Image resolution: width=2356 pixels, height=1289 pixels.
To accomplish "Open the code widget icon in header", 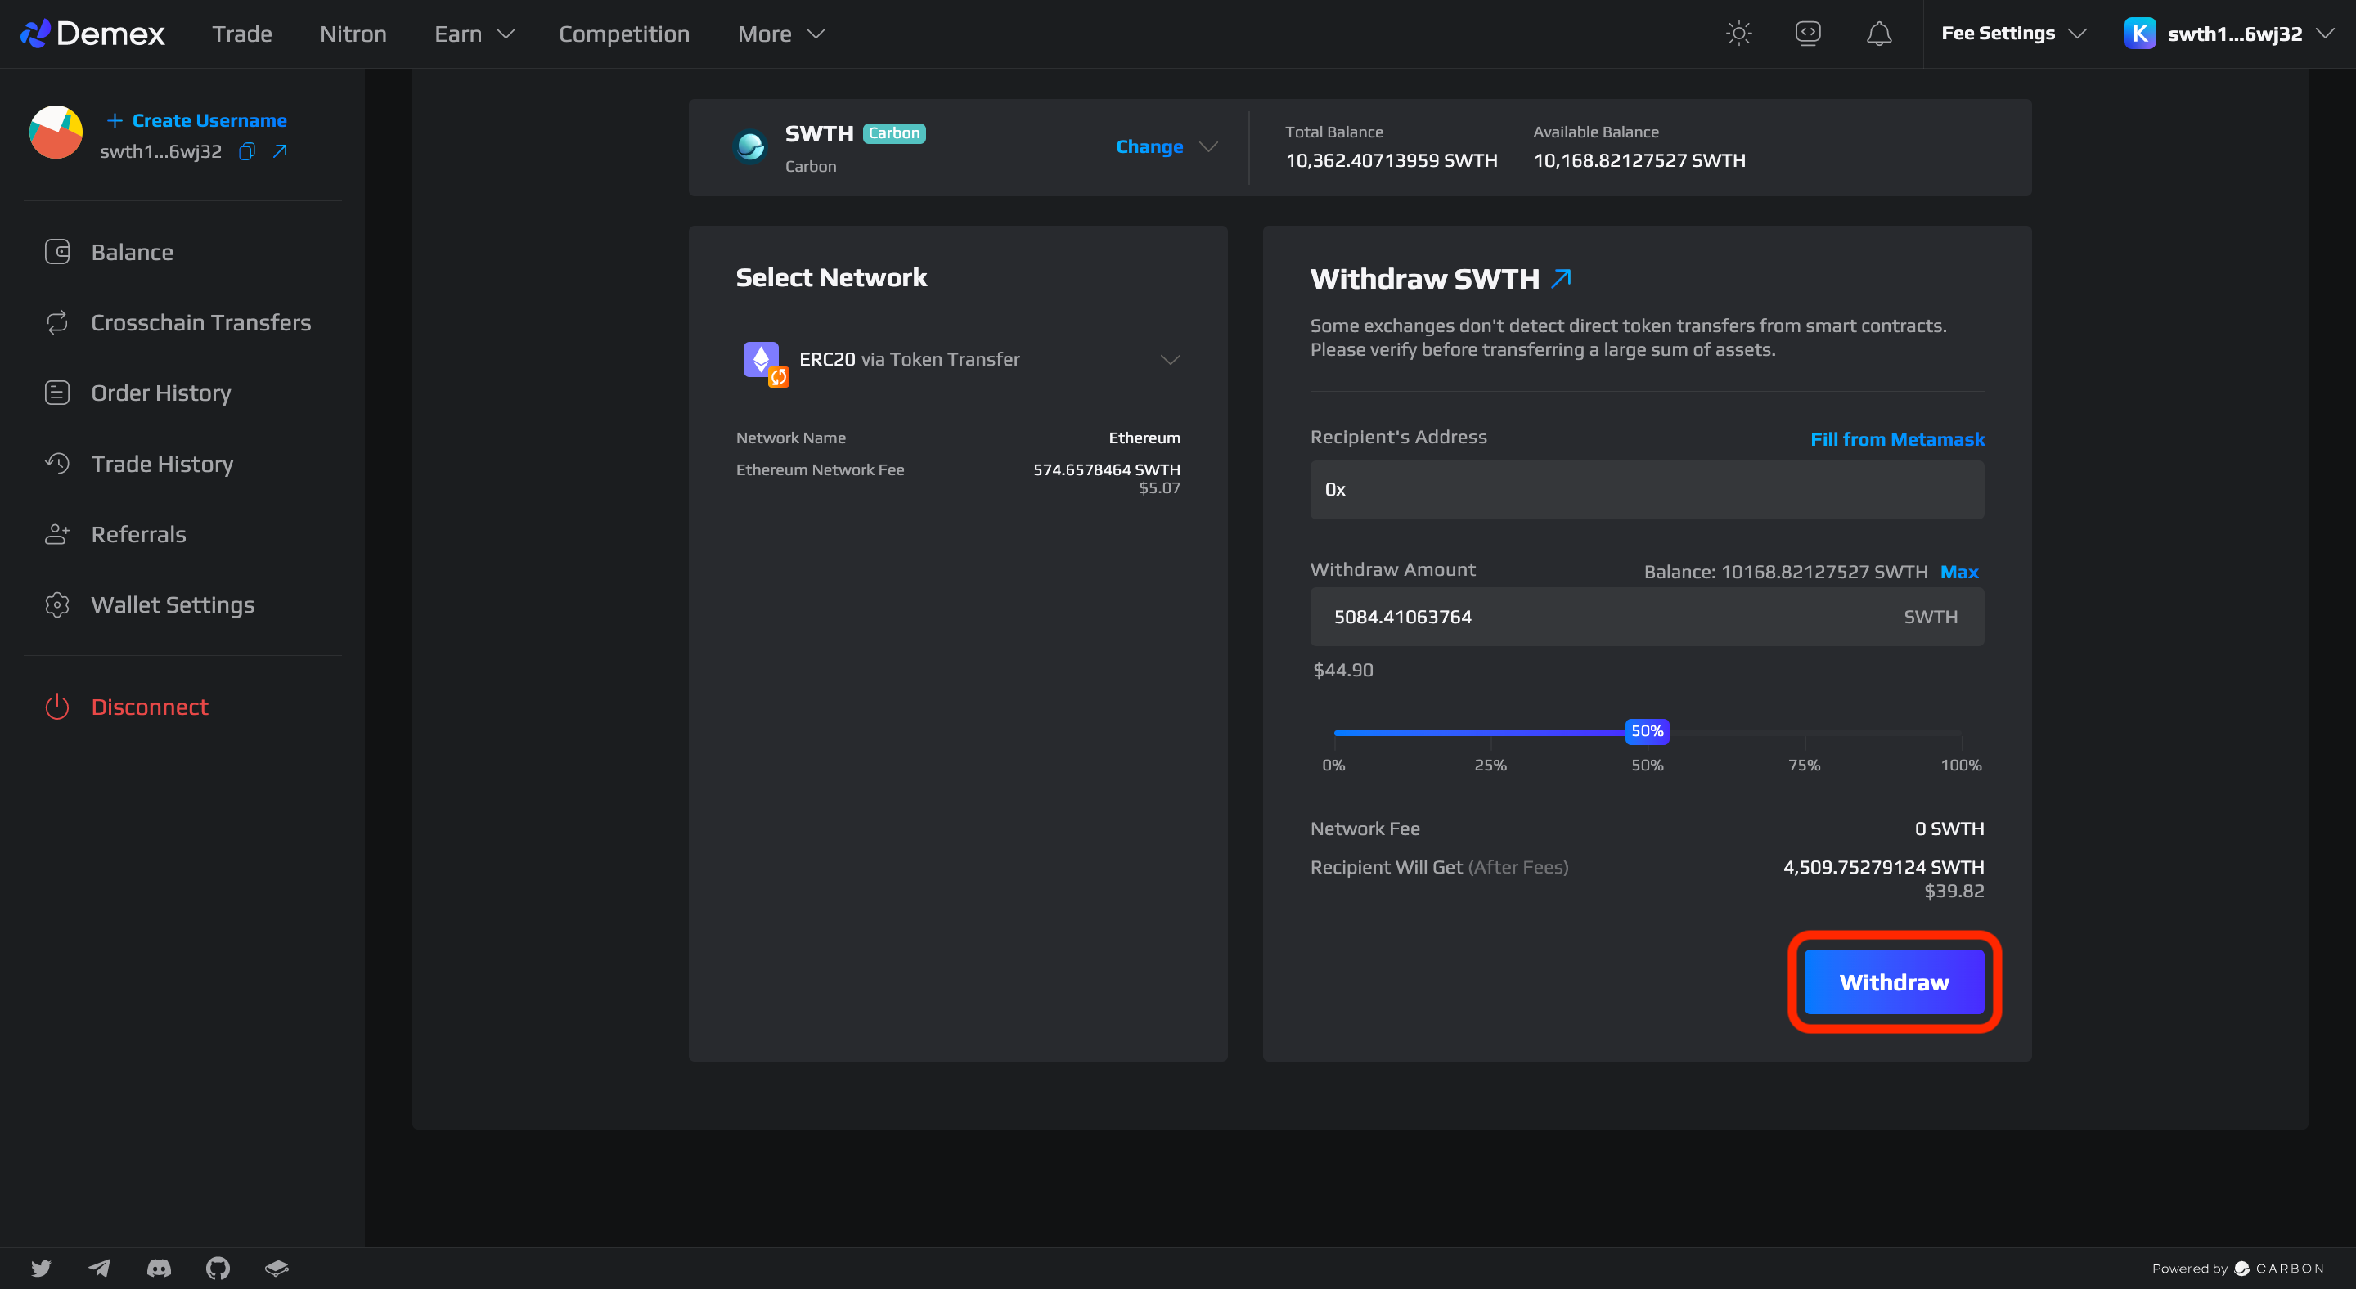I will click(1807, 34).
